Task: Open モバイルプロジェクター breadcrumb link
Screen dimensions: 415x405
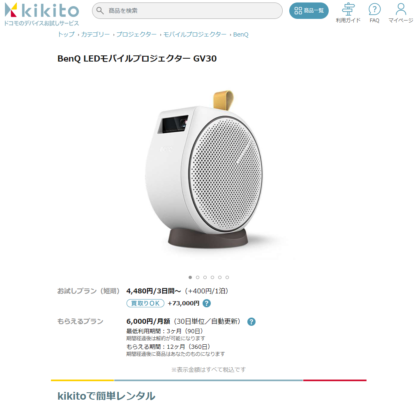Action: 195,34
